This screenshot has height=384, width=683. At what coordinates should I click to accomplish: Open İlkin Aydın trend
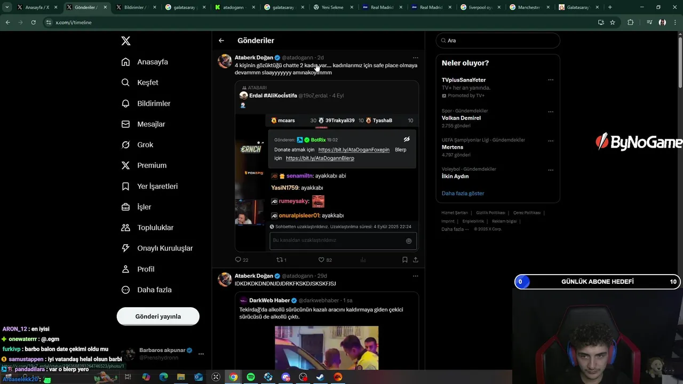(455, 176)
